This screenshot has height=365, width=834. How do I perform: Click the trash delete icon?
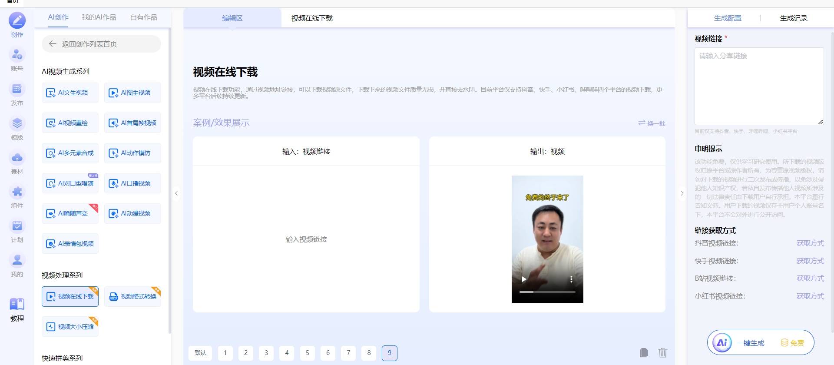point(662,353)
